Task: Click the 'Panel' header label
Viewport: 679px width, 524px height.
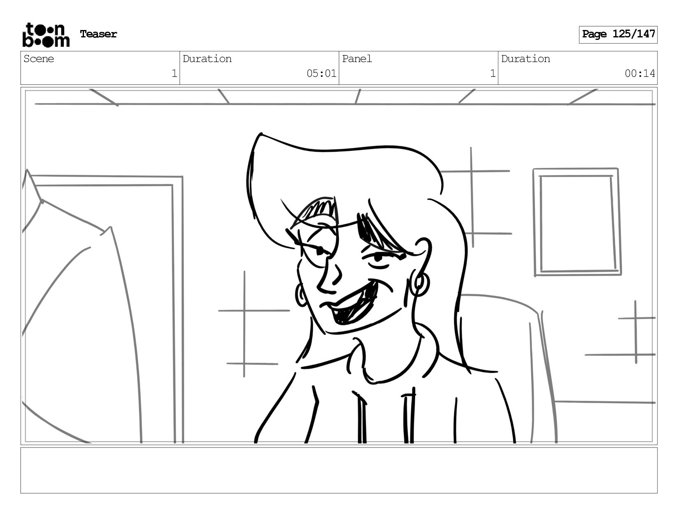Action: pyautogui.click(x=357, y=59)
